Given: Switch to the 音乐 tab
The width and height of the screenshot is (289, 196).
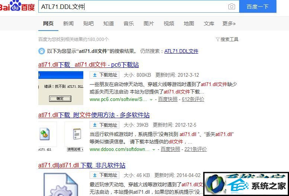Looking at the screenshot, I should (x=129, y=23).
